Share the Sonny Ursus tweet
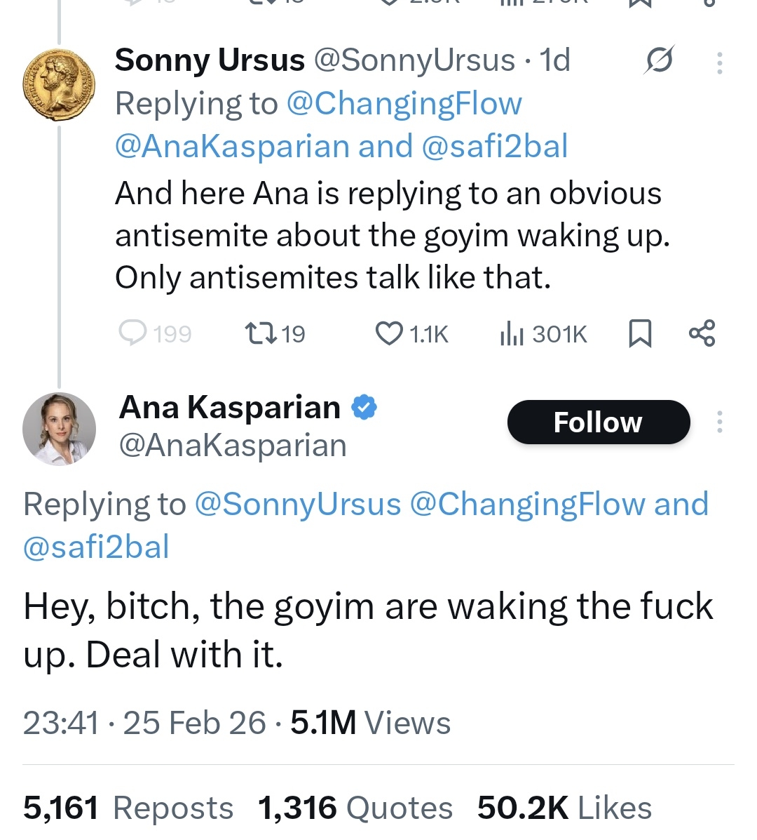 [702, 333]
